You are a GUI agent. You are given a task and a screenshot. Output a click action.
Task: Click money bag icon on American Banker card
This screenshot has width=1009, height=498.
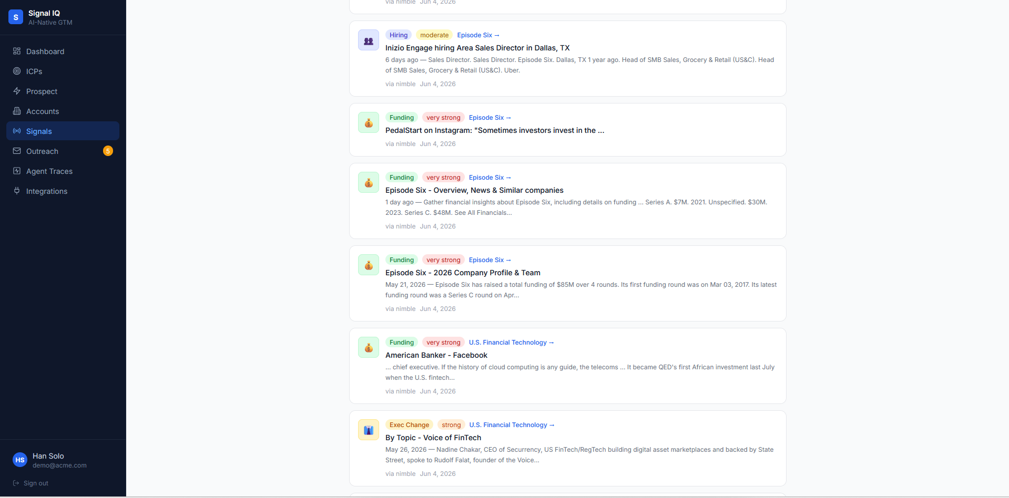(x=369, y=347)
